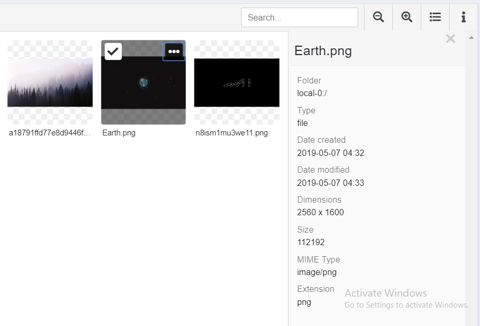
Task: Click the dimensions value 2560 x 1600
Action: (x=320, y=213)
